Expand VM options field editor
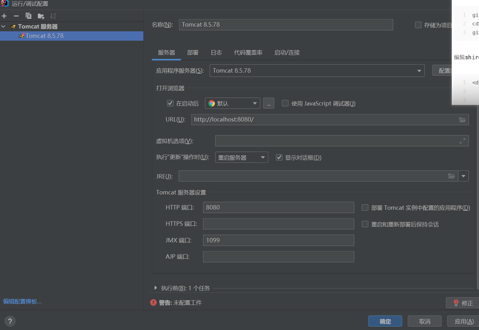This screenshot has height=330, width=479. coord(462,141)
